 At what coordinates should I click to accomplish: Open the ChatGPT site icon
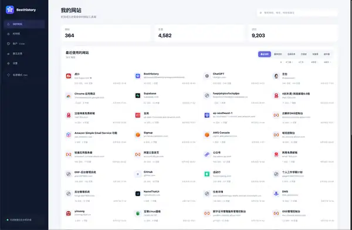207,76
